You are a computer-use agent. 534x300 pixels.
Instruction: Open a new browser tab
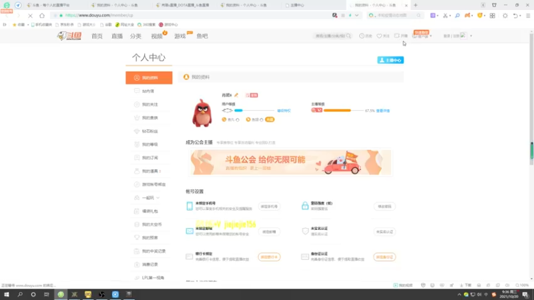click(415, 5)
